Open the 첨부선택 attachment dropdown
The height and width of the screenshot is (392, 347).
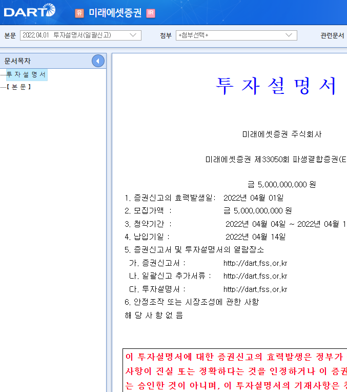coord(236,35)
